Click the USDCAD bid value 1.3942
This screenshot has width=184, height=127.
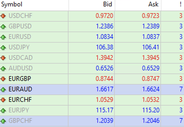pos(104,58)
